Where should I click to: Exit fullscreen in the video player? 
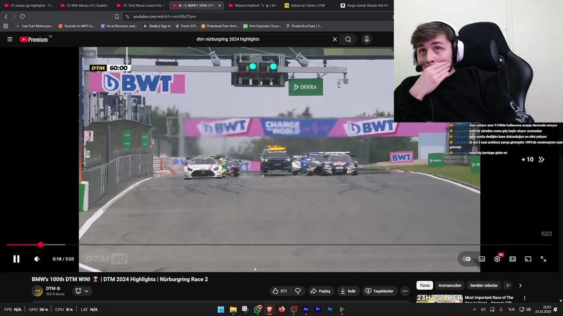tap(543, 259)
